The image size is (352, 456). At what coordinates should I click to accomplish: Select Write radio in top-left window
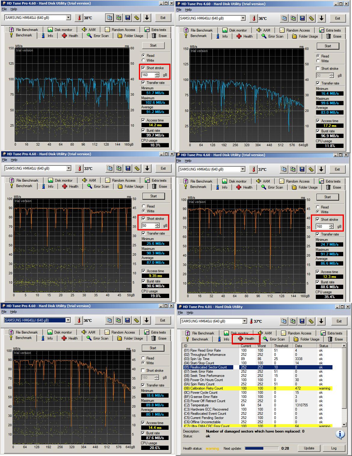point(143,60)
